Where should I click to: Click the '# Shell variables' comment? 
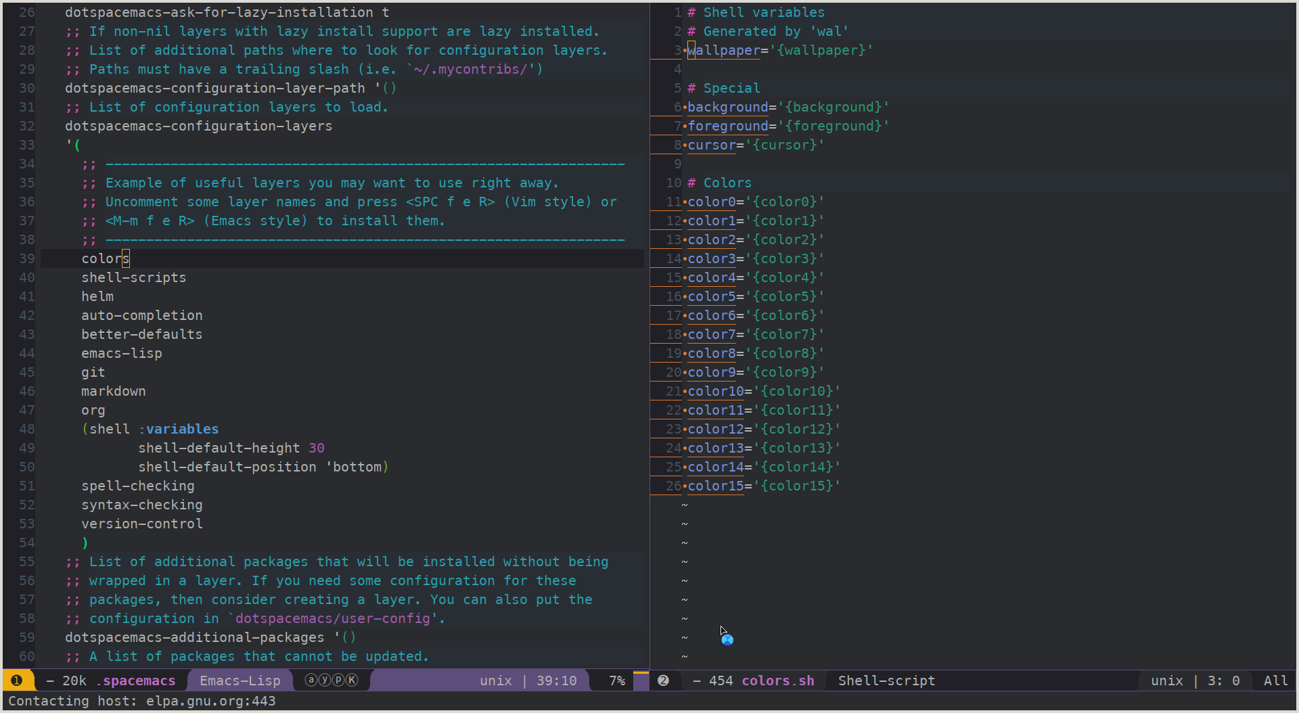point(756,12)
